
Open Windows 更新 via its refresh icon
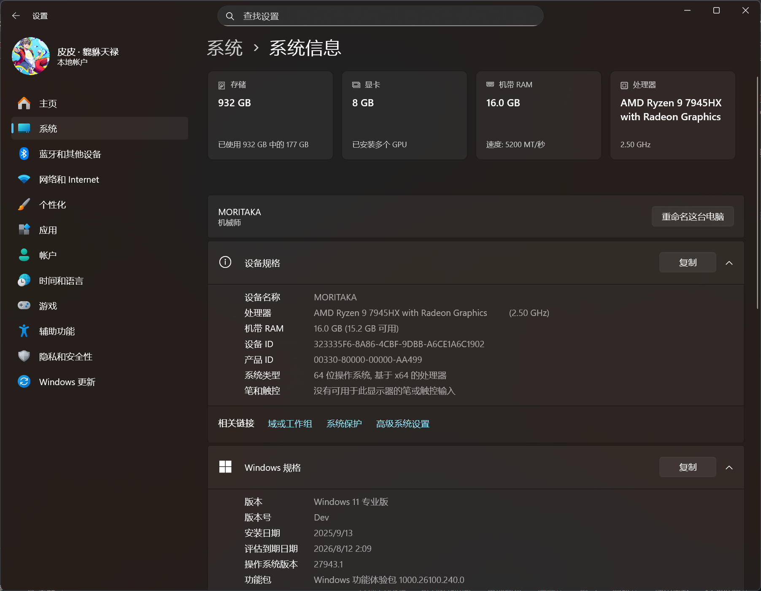click(x=24, y=382)
